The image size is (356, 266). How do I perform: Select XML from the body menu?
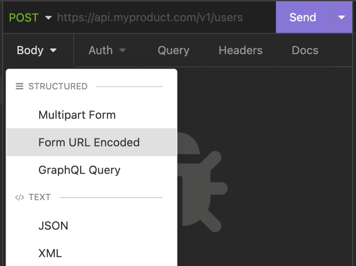(50, 254)
